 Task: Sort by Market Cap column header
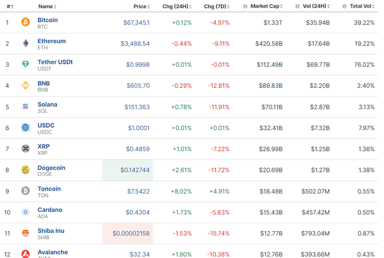coord(266,6)
